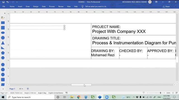
Task: Open the All pages list dropdown
Action: tap(21, 89)
